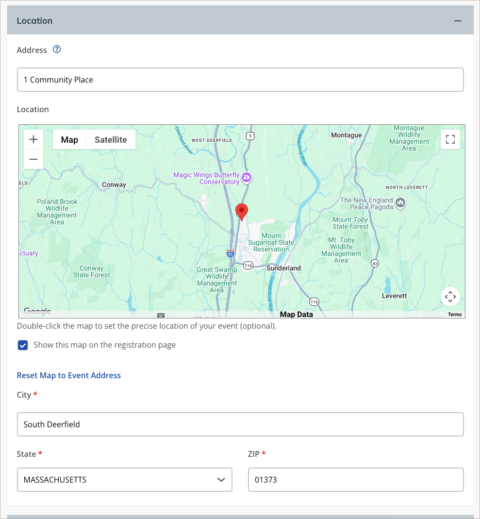The image size is (480, 519).
Task: Click Mount Sugarloaf State Reservation label
Action: pyautogui.click(x=271, y=242)
